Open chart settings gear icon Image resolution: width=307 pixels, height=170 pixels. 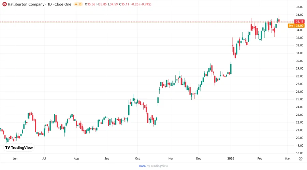[x=301, y=159]
